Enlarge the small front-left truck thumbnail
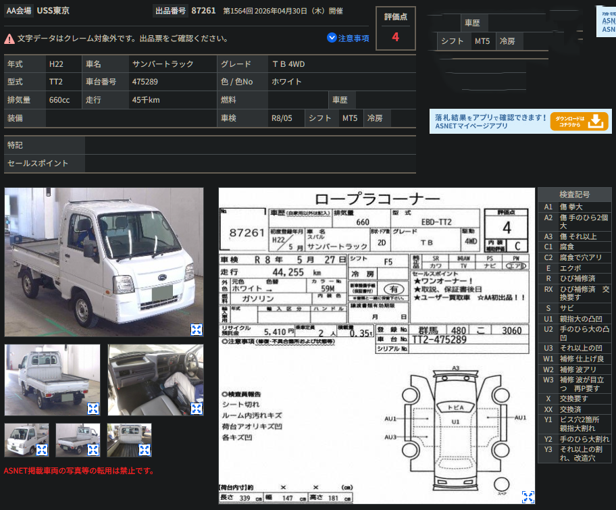This screenshot has height=510, width=616. [42, 450]
